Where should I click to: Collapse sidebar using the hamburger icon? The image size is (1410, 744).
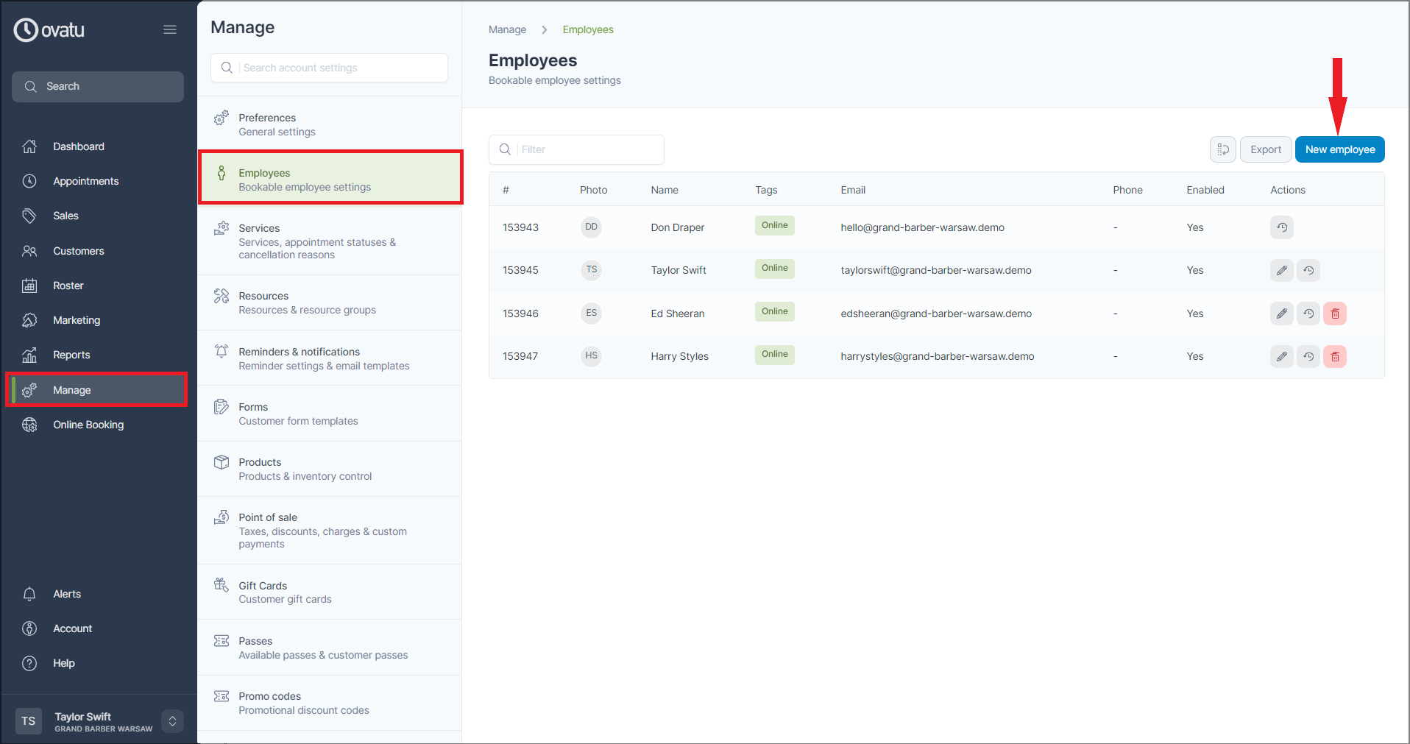click(170, 29)
